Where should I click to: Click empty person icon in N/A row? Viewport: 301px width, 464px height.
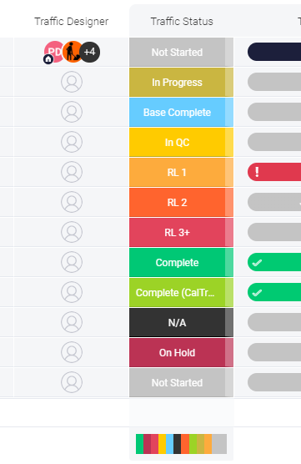(72, 322)
